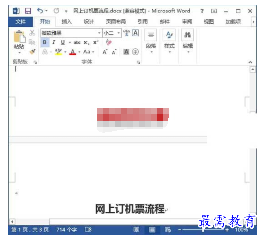This screenshot has width=260, height=237.
Task: Expand underline style dropdown arrow
Action: pyautogui.click(x=70, y=43)
